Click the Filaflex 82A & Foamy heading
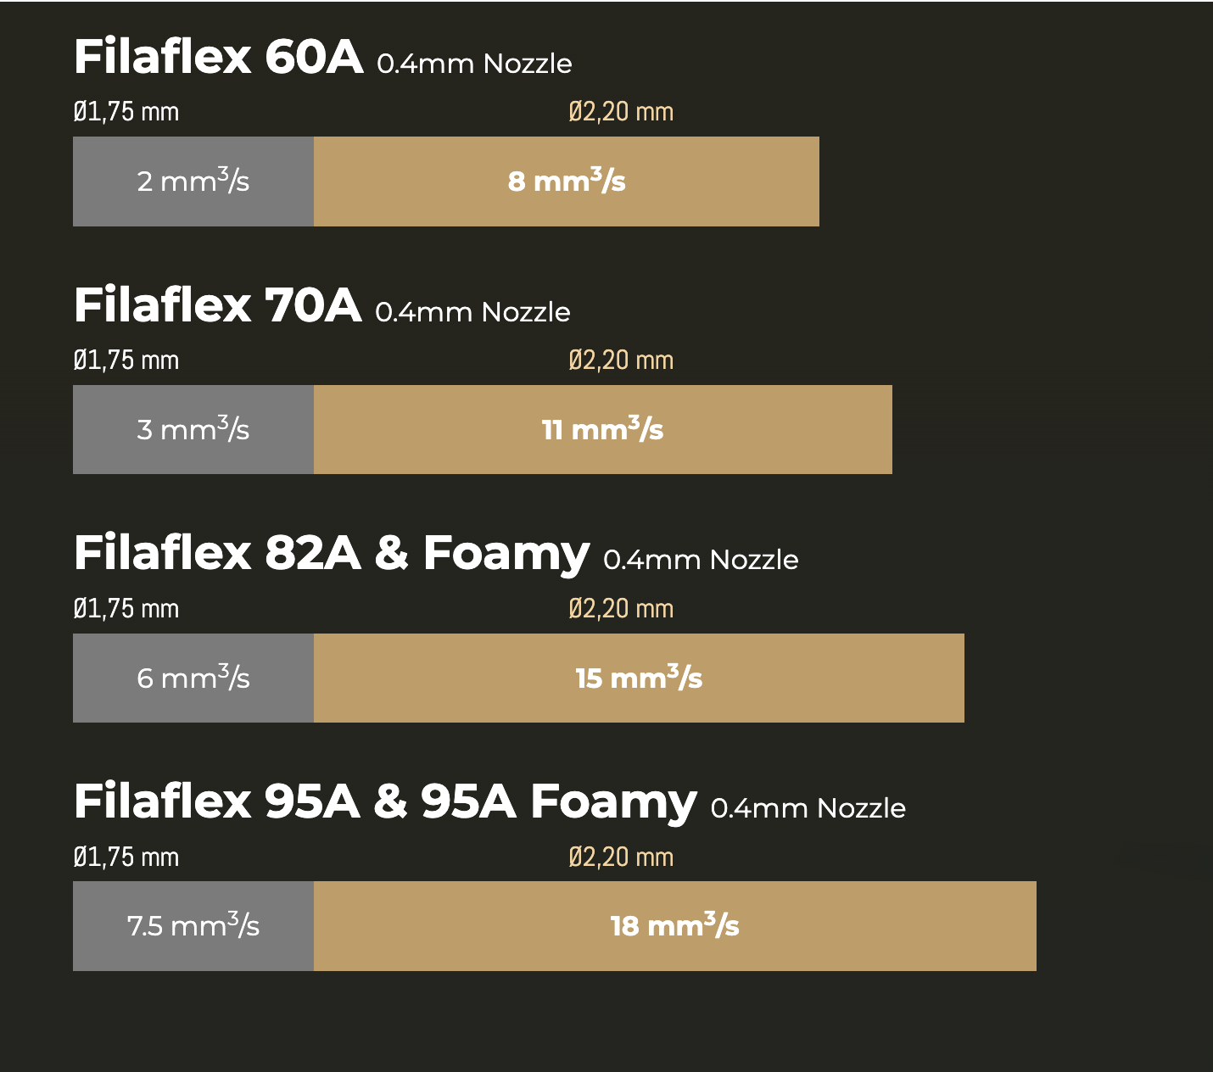The height and width of the screenshot is (1072, 1213). [x=331, y=553]
